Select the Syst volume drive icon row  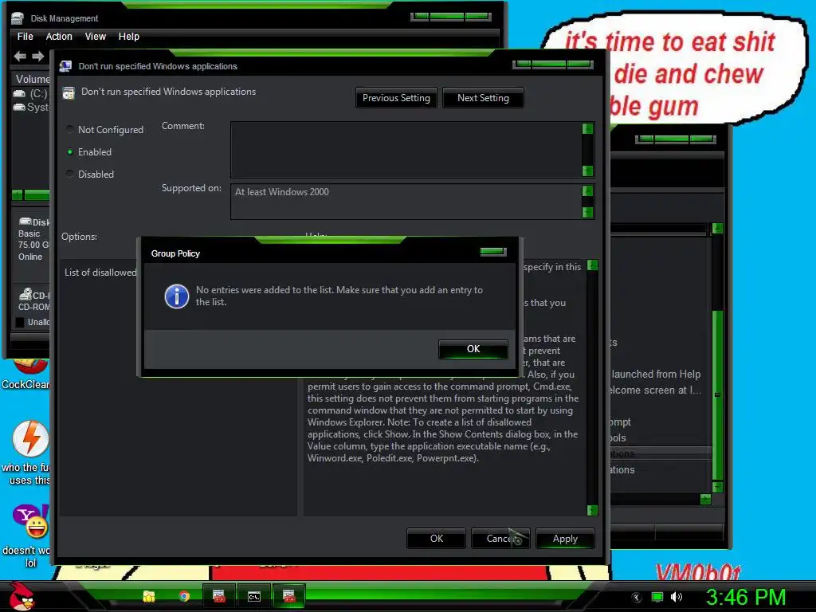pyautogui.click(x=31, y=108)
